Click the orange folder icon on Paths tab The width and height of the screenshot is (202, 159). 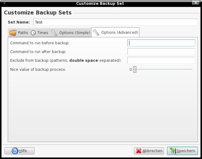tap(13, 32)
